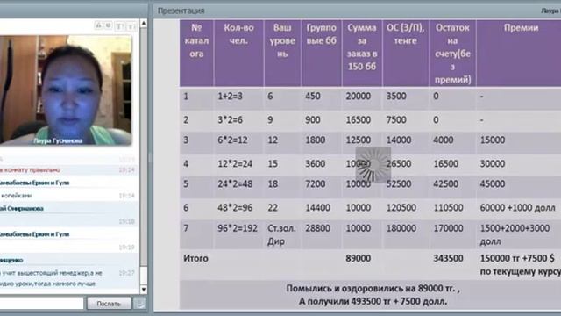Focus the chat message input field
The image size is (561, 316).
click(41, 303)
